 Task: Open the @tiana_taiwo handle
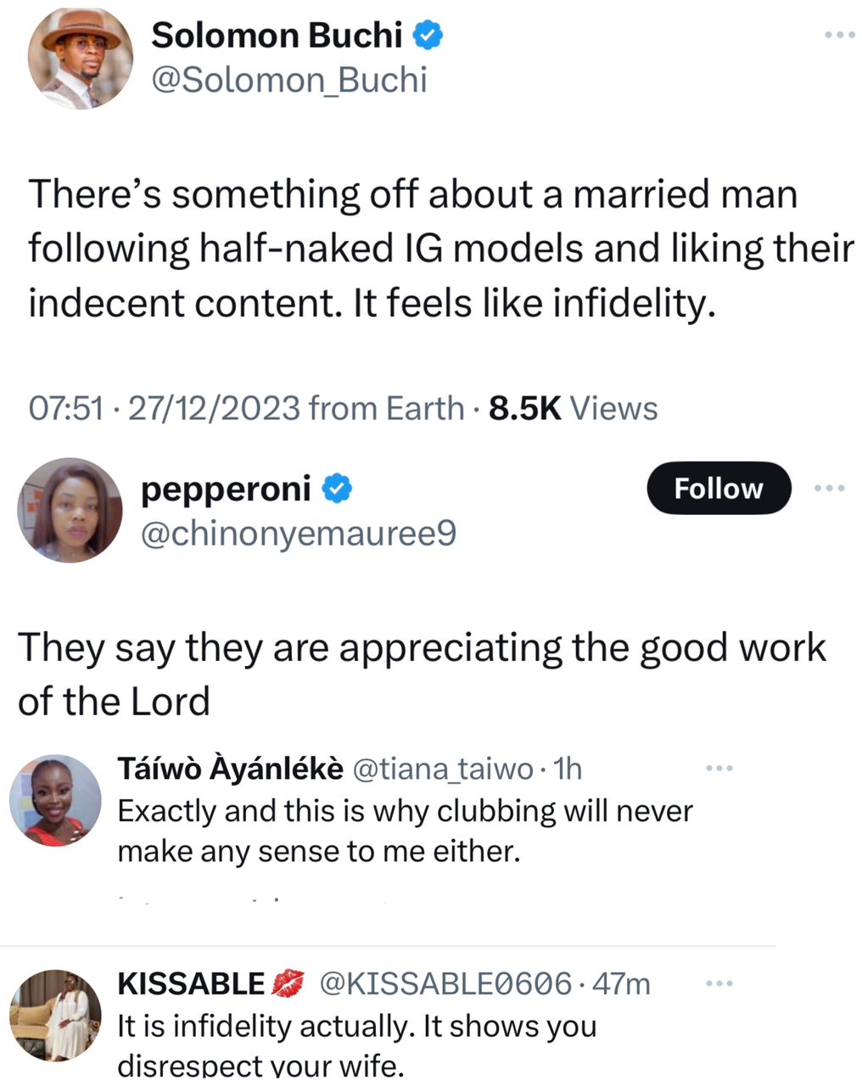tap(441, 769)
